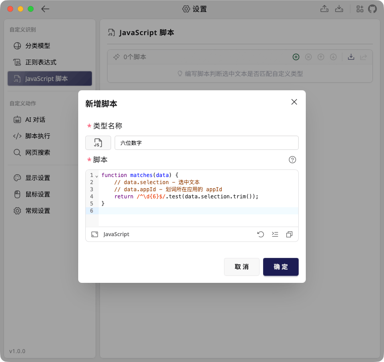Click line number 3 in gutter
Viewport: 384px width, 362px height.
92,189
